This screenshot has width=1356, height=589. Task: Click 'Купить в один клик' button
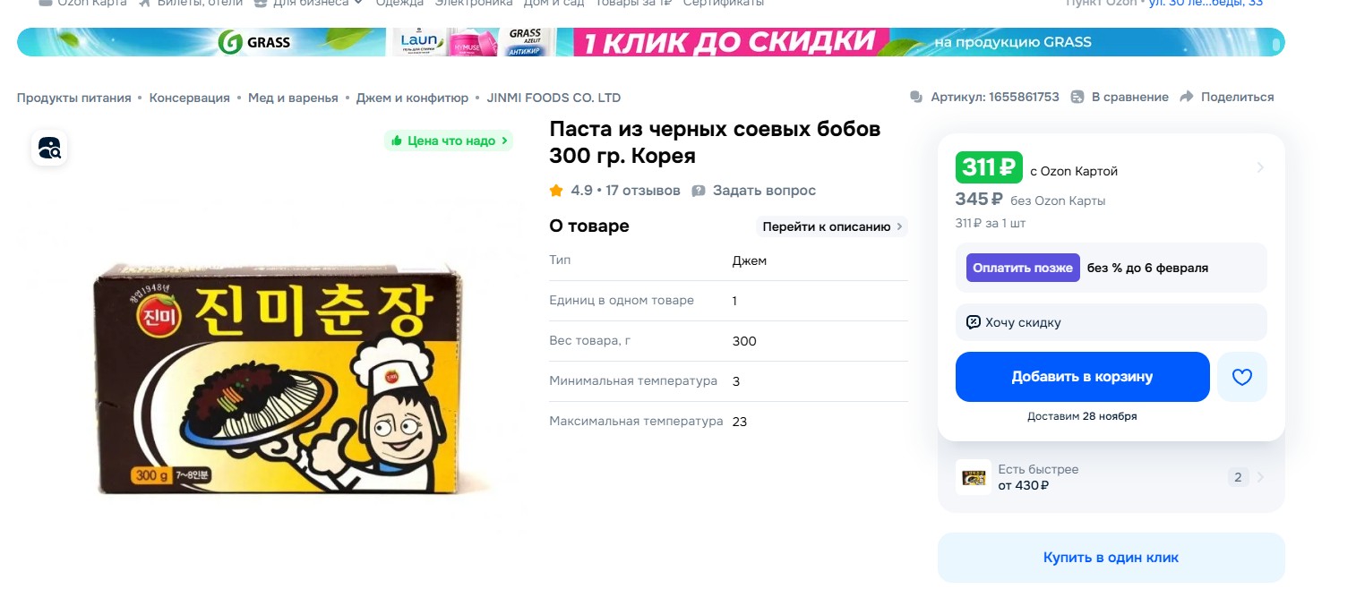pyautogui.click(x=1111, y=558)
